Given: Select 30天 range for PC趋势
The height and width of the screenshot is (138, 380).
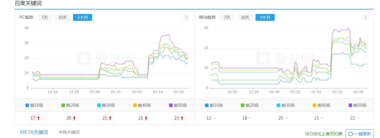Looking at the screenshot, I should click(x=63, y=18).
